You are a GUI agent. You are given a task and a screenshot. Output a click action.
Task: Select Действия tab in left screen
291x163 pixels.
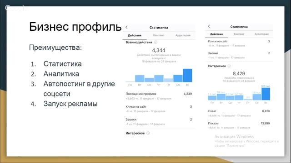135,35
